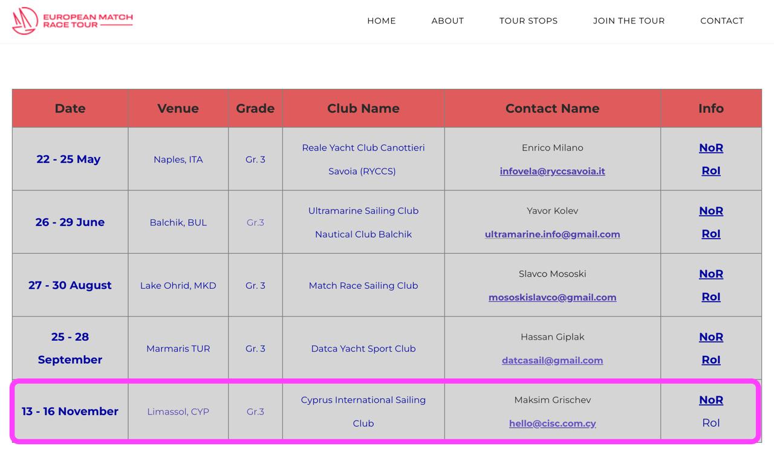
Task: Open the CONTACT nav link
Action: click(x=722, y=21)
